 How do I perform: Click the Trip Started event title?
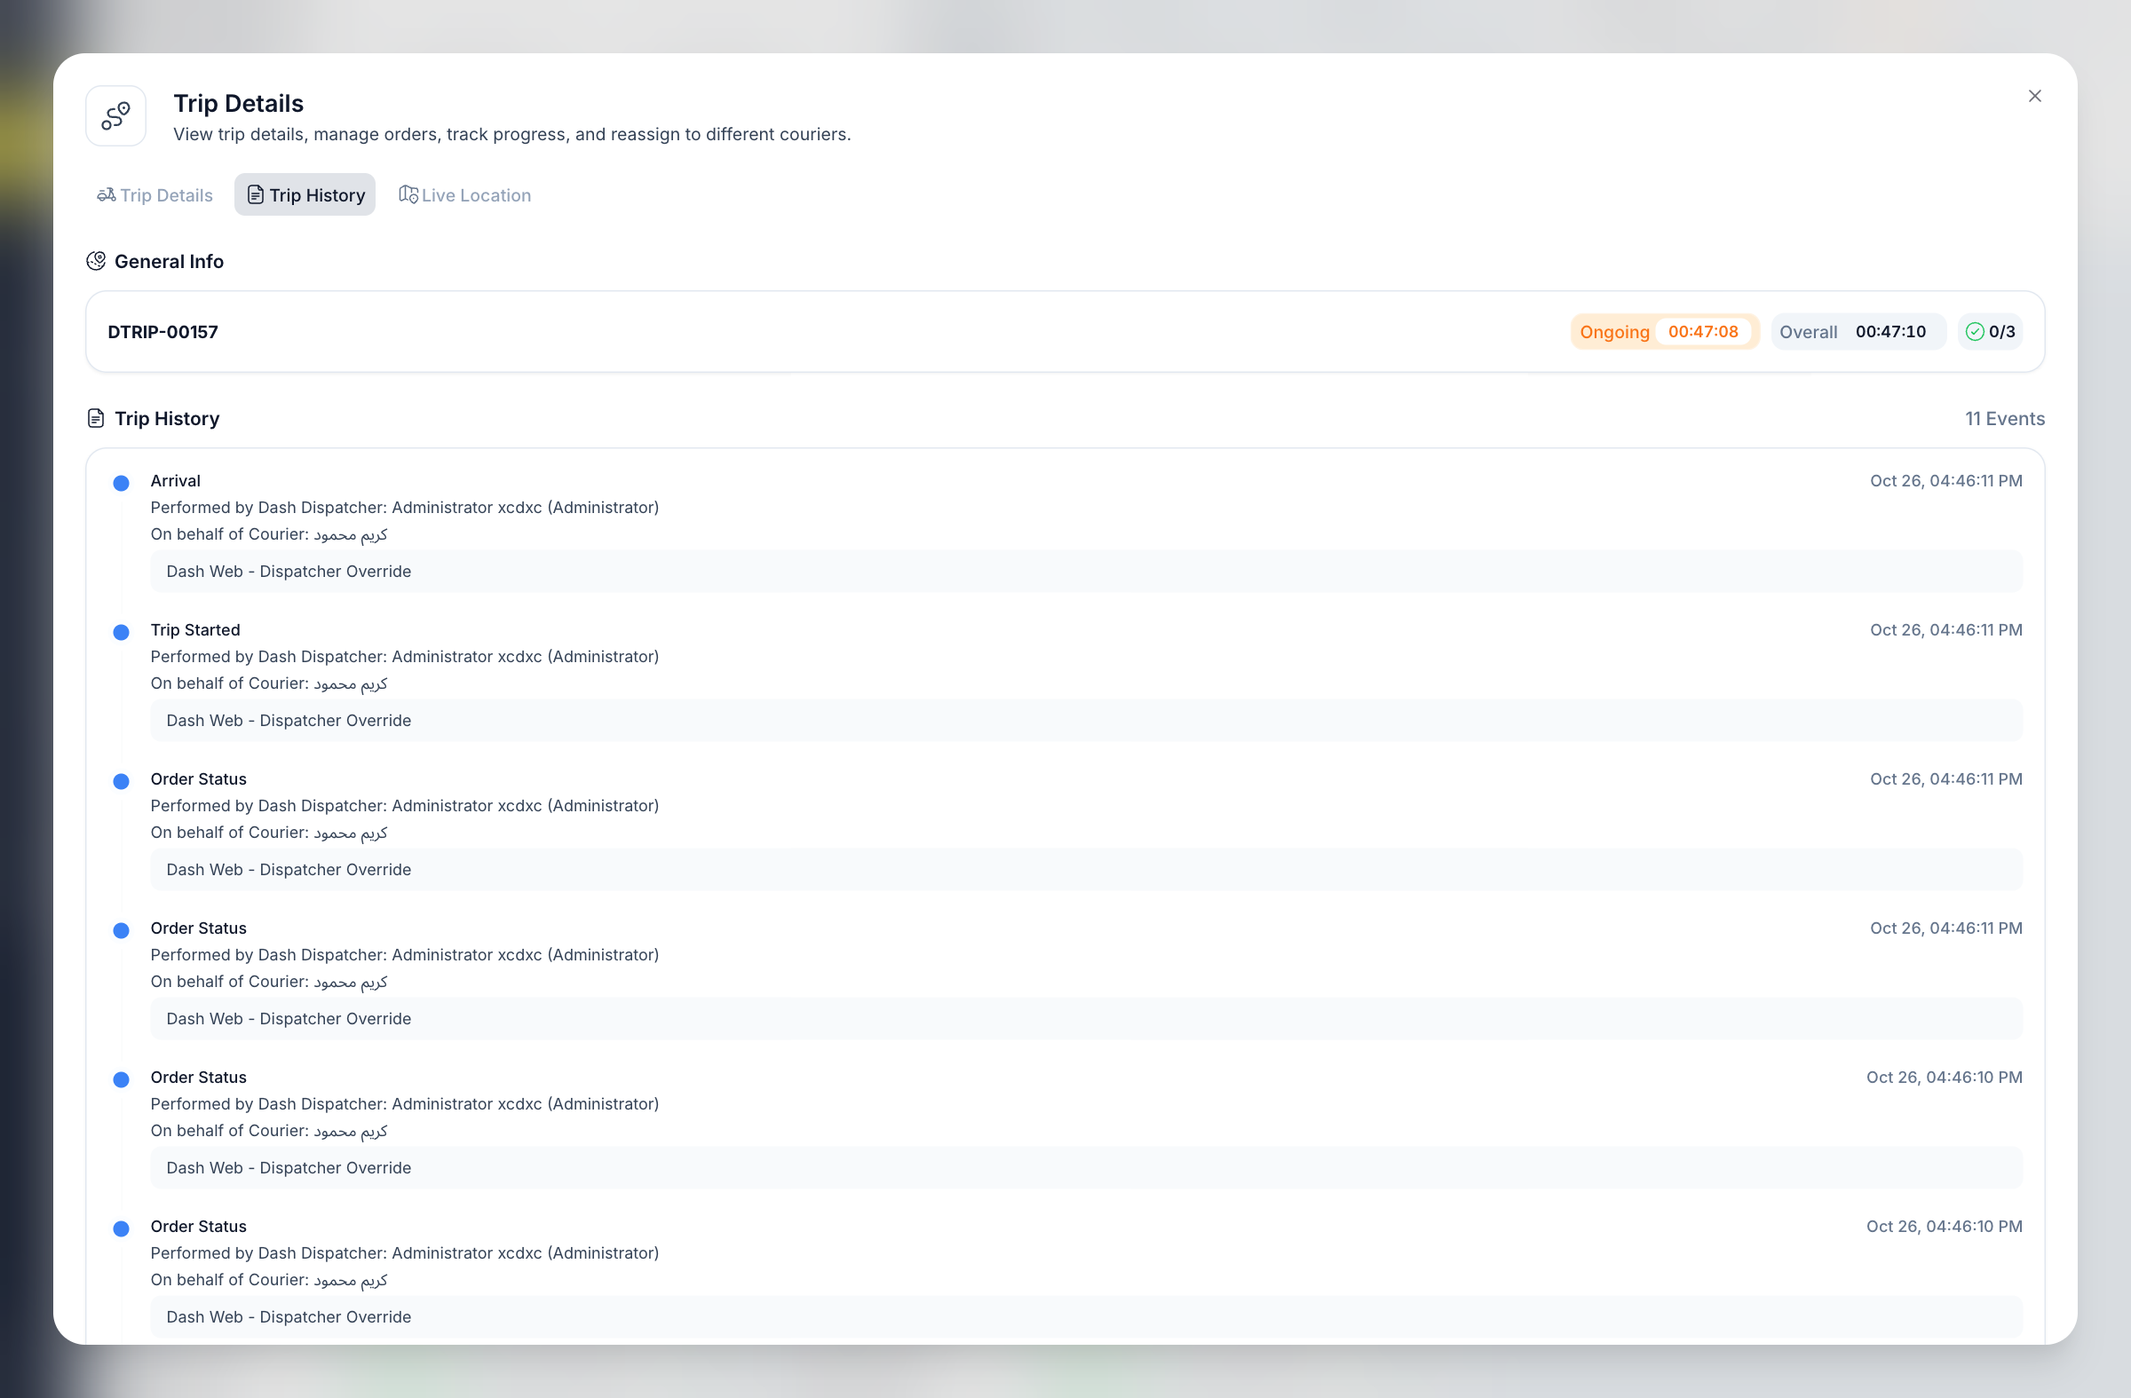pyautogui.click(x=195, y=630)
